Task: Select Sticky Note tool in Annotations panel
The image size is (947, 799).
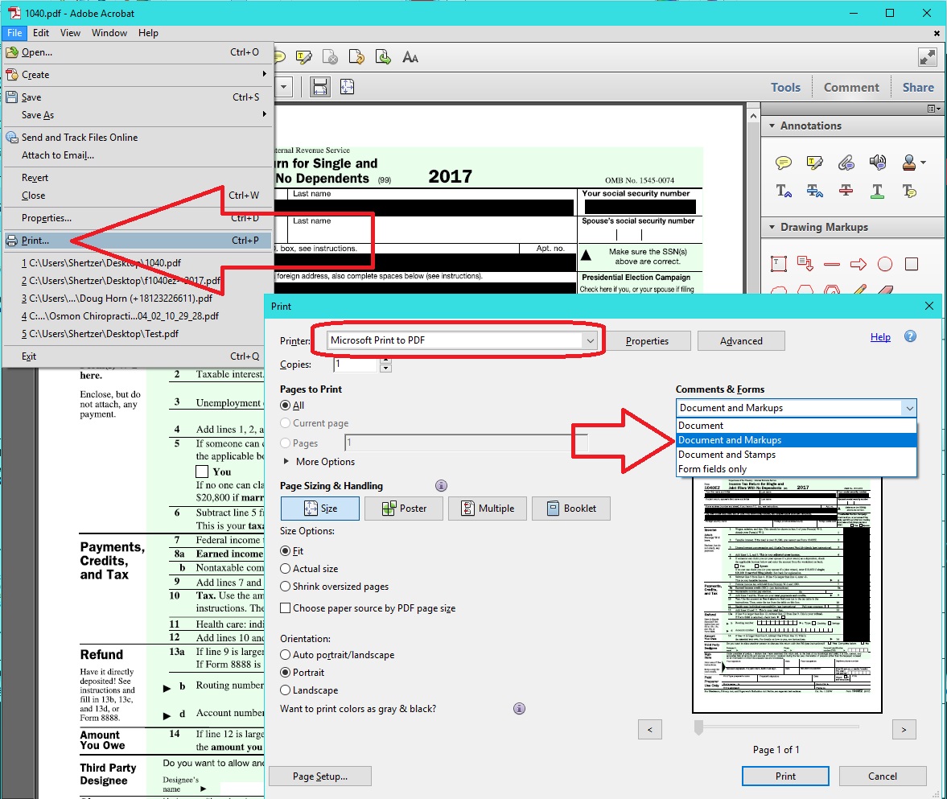Action: pyautogui.click(x=784, y=163)
